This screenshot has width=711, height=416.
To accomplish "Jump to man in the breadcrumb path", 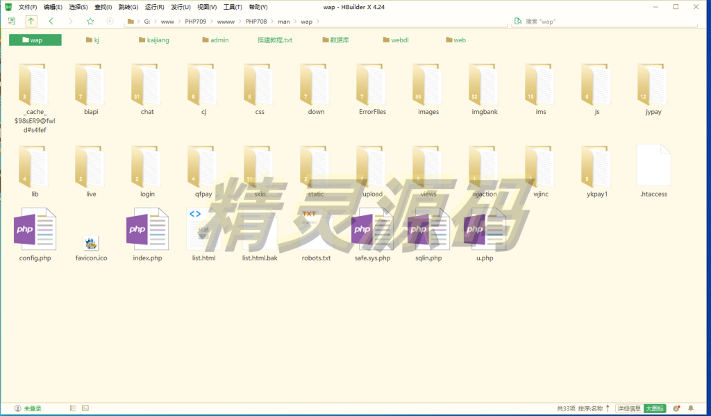I will 284,22.
